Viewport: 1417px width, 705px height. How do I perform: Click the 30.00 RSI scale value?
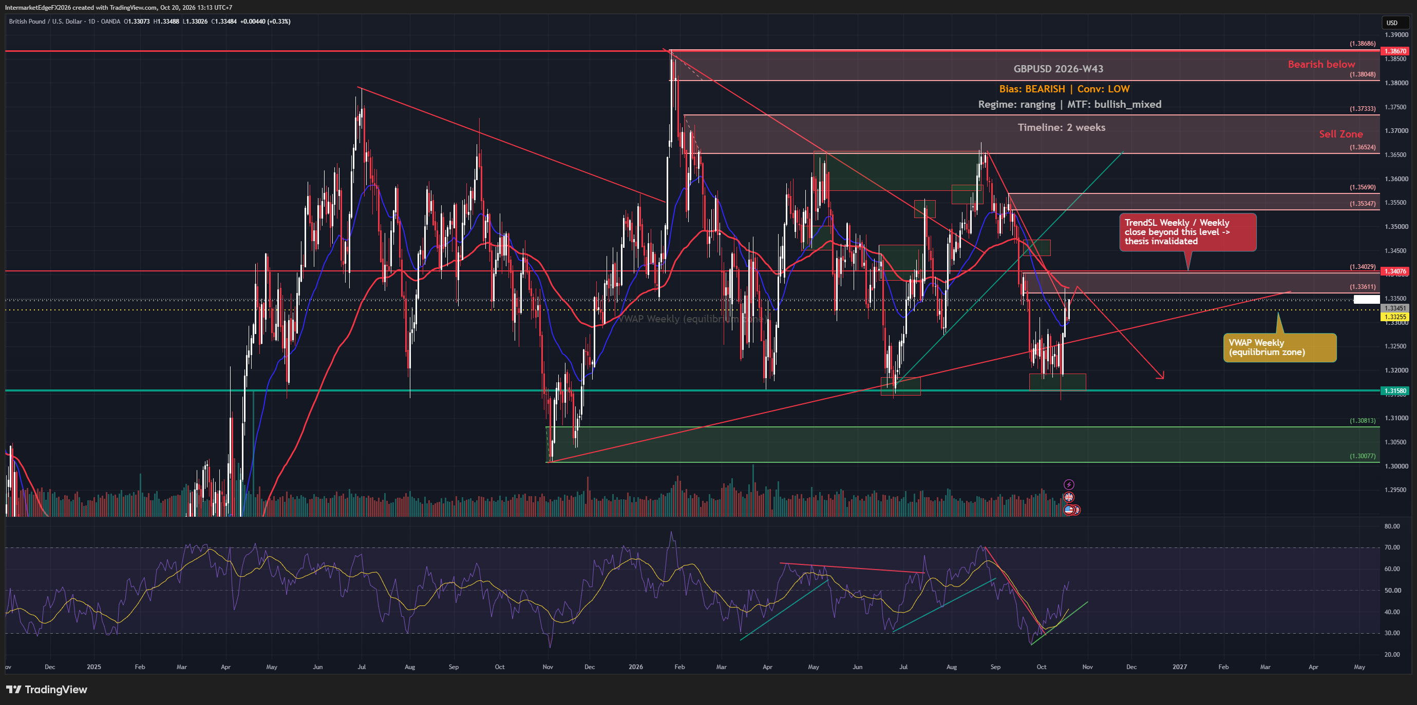click(1392, 633)
